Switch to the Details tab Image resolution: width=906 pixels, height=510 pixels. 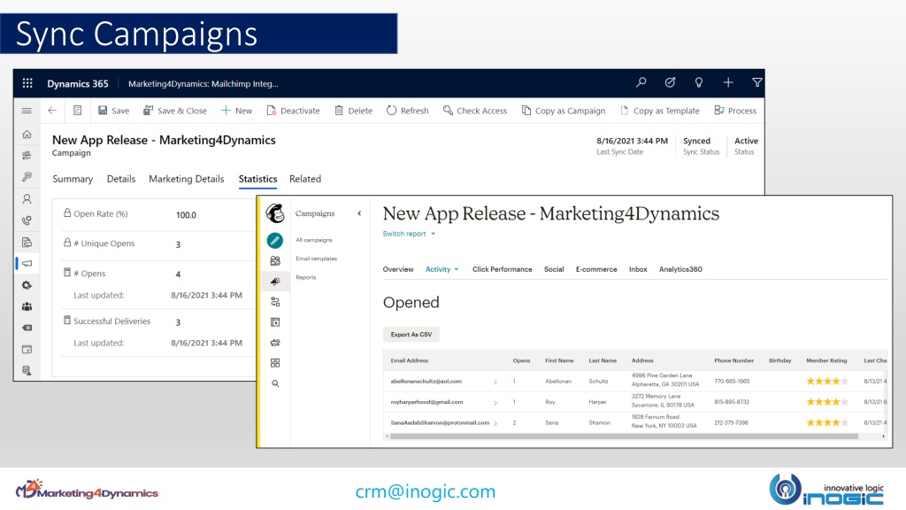(121, 179)
